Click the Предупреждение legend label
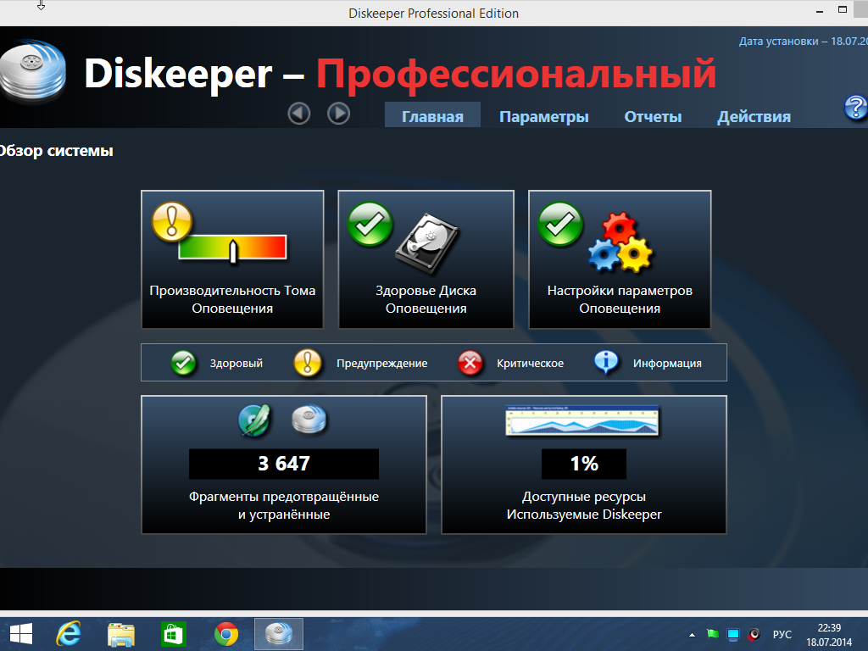Screen dimensions: 868x651 [382, 364]
